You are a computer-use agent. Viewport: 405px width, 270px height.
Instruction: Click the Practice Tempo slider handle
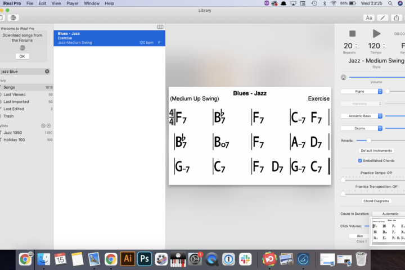pos(343,180)
